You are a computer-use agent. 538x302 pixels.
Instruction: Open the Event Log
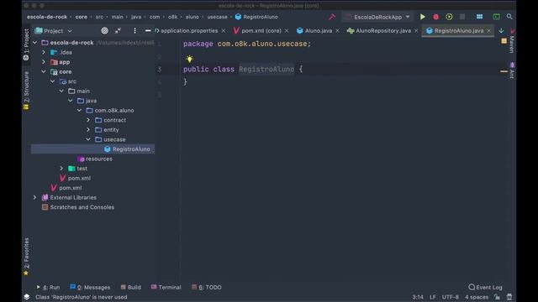(x=485, y=287)
